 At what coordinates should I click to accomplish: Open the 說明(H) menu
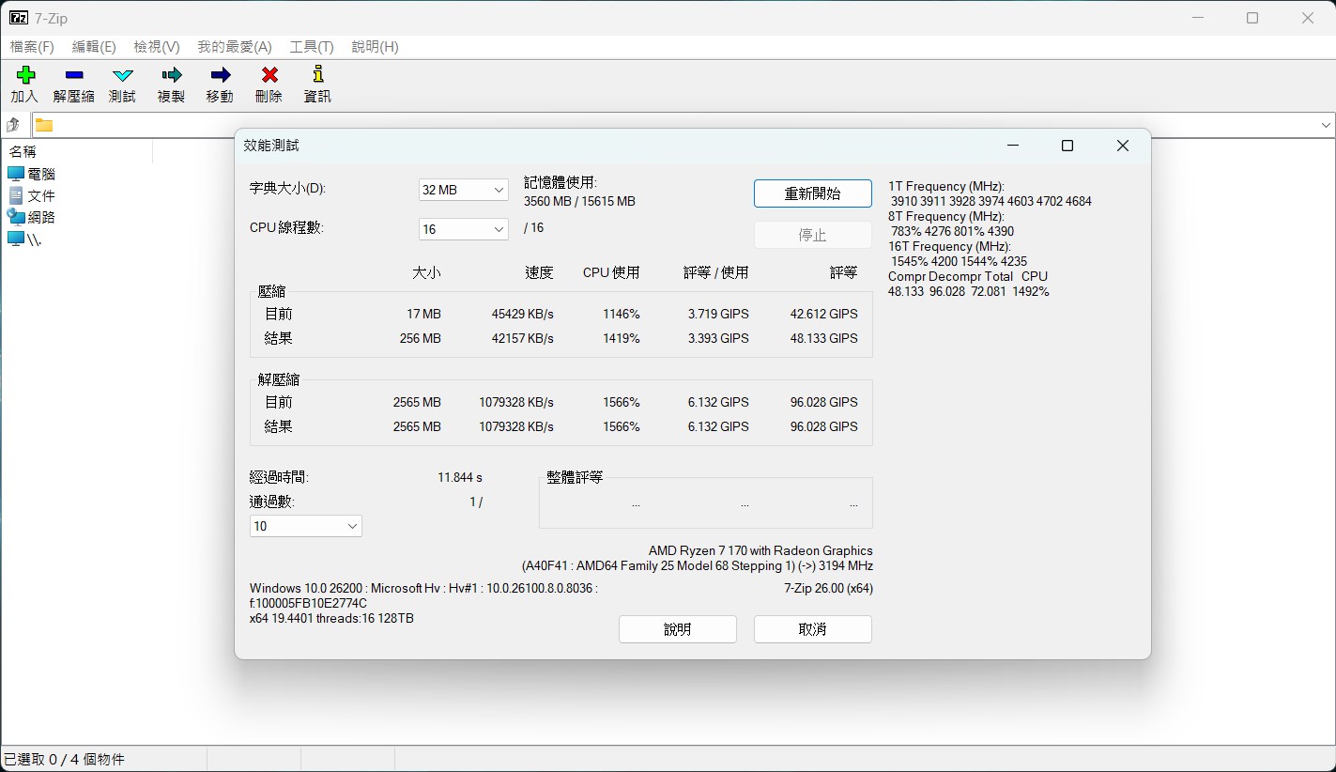point(375,47)
